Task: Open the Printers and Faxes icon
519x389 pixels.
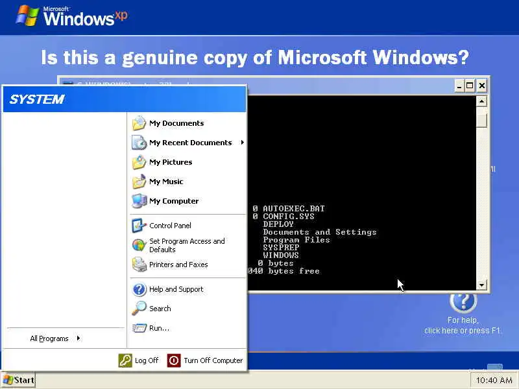Action: pyautogui.click(x=139, y=265)
